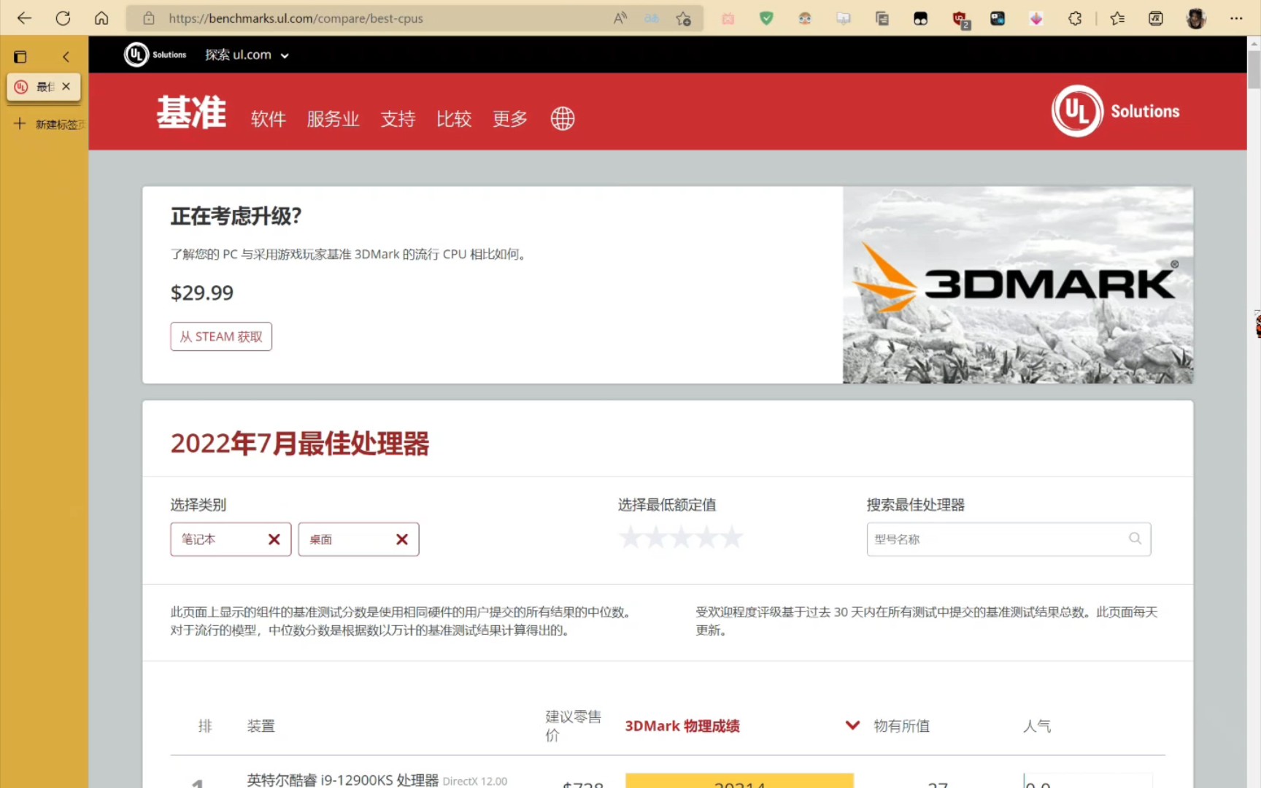This screenshot has height=788, width=1261.
Task: Collapse the vertical tabs pane chevron
Action: point(66,56)
